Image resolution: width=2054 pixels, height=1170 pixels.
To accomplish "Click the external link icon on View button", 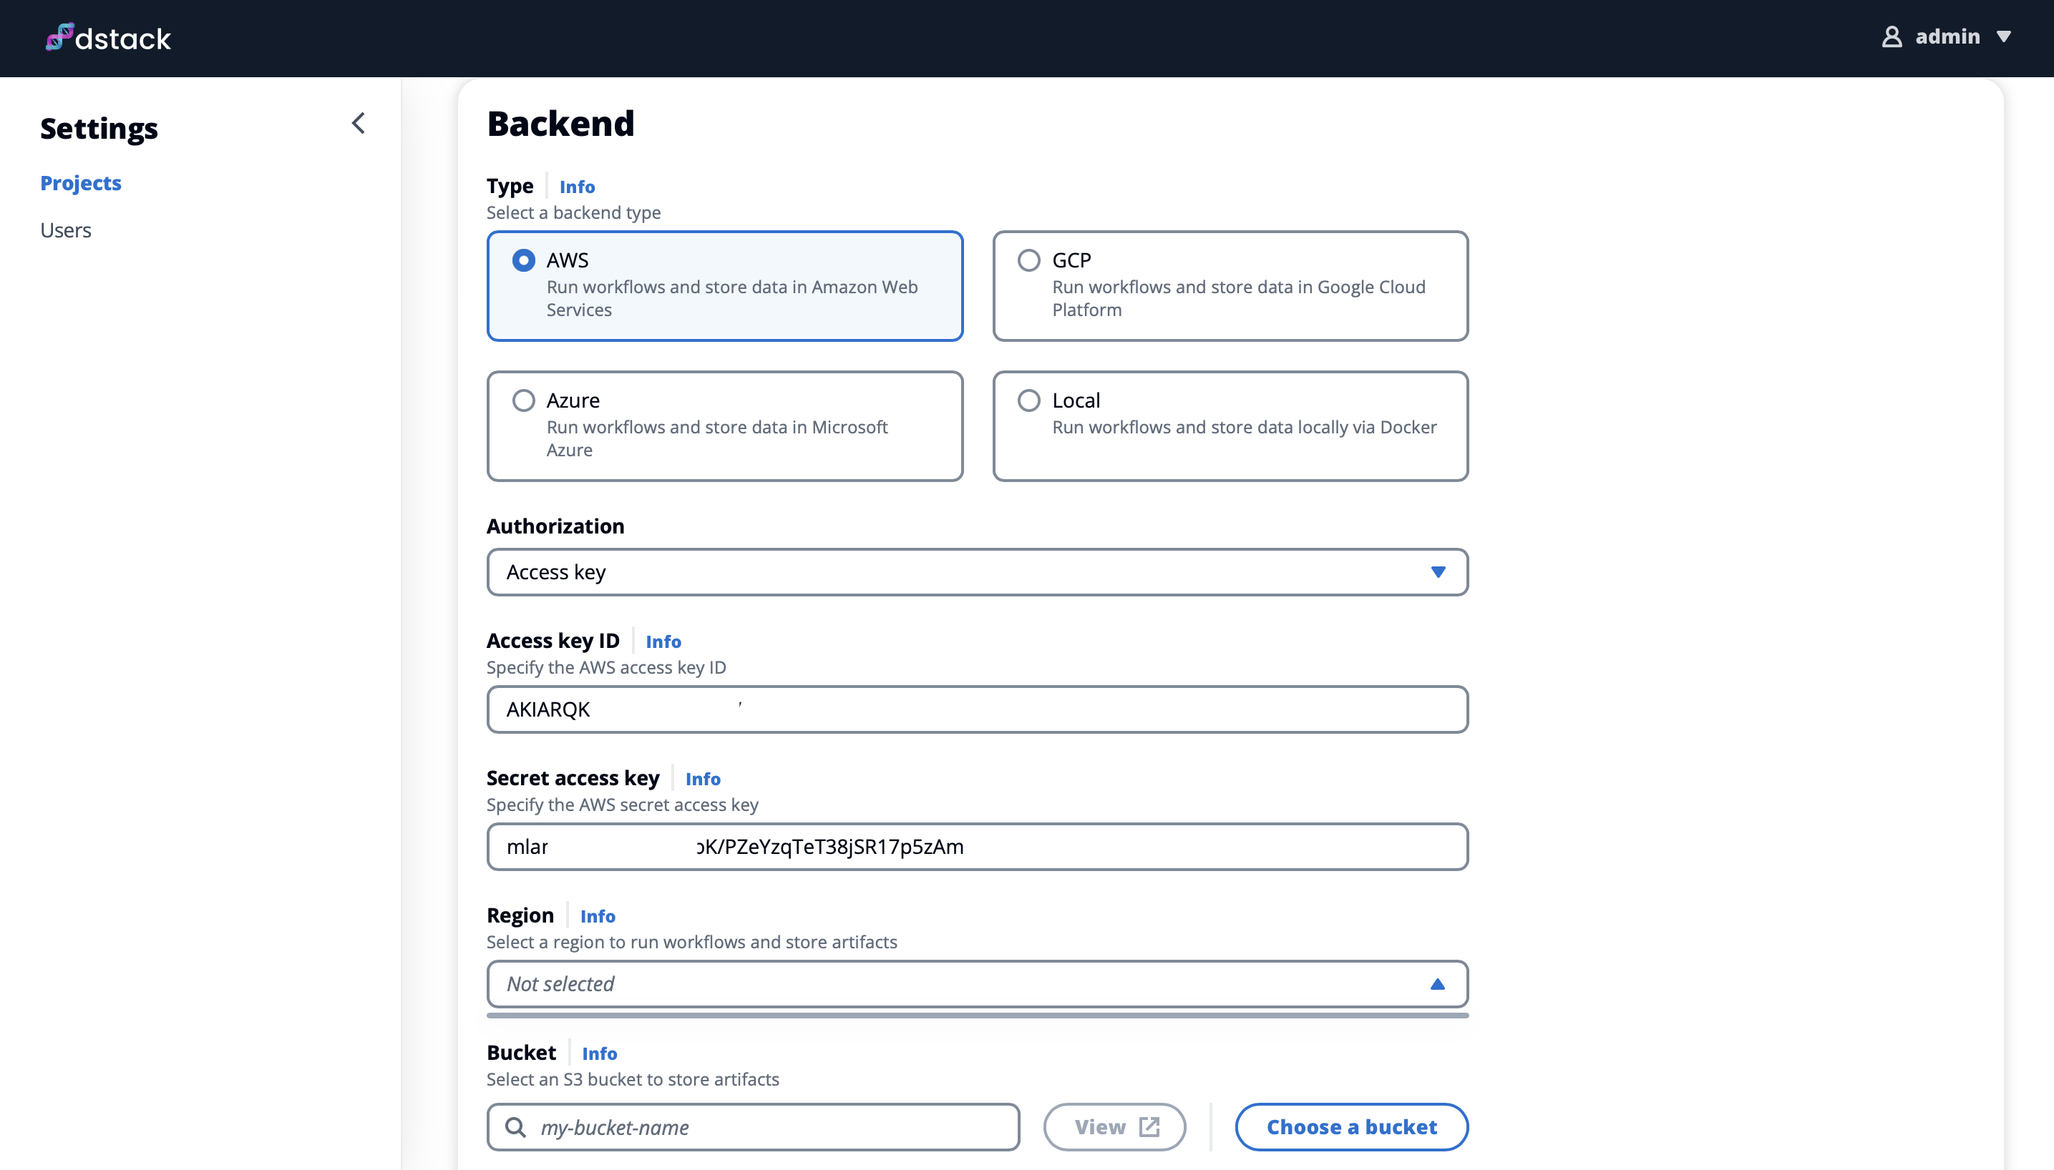I will pos(1148,1126).
